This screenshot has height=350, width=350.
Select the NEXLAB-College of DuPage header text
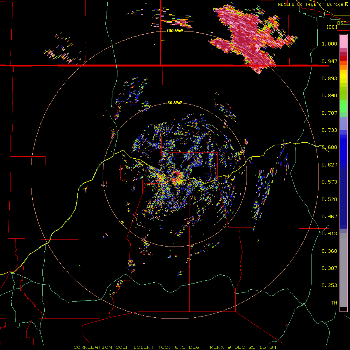pos(311,4)
